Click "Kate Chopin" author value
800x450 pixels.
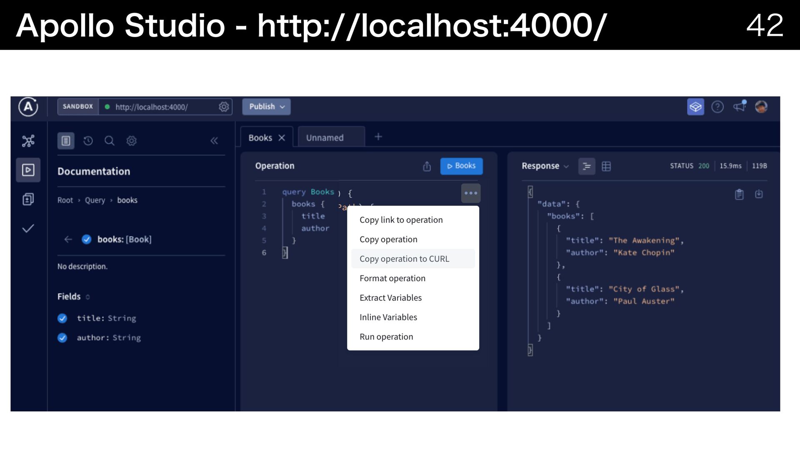644,252
